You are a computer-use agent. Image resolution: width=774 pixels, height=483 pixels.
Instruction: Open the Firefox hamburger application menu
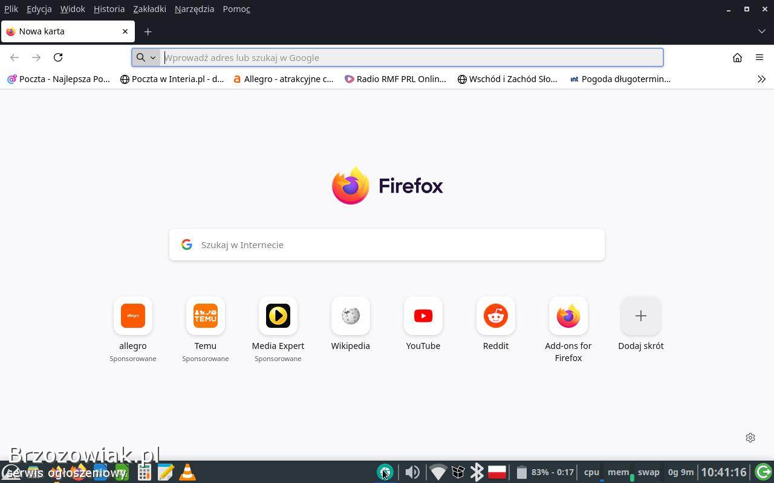tap(759, 57)
